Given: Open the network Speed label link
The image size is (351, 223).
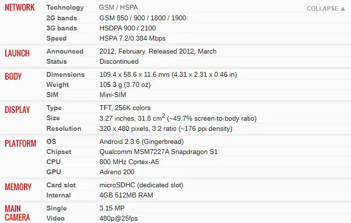Looking at the screenshot, I should click(56, 38).
